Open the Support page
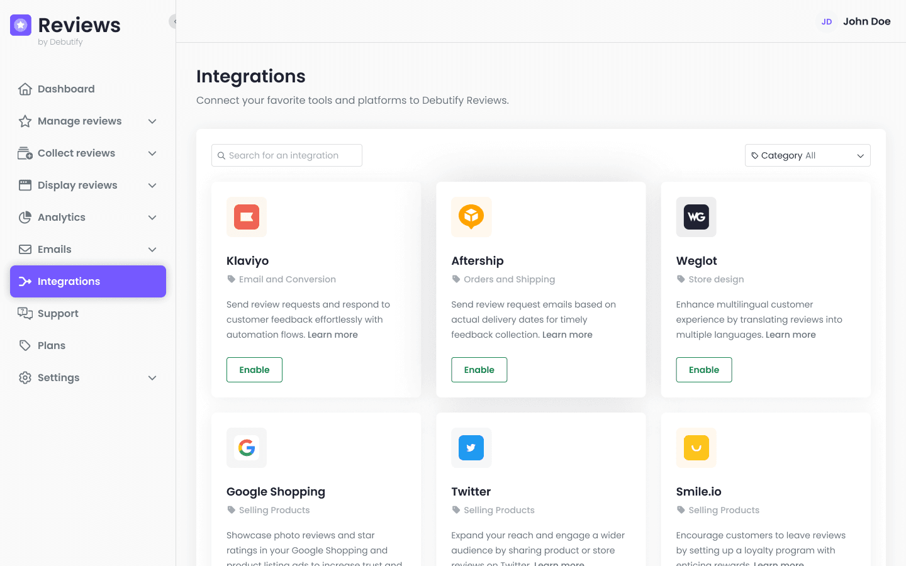This screenshot has height=566, width=906. click(x=88, y=314)
